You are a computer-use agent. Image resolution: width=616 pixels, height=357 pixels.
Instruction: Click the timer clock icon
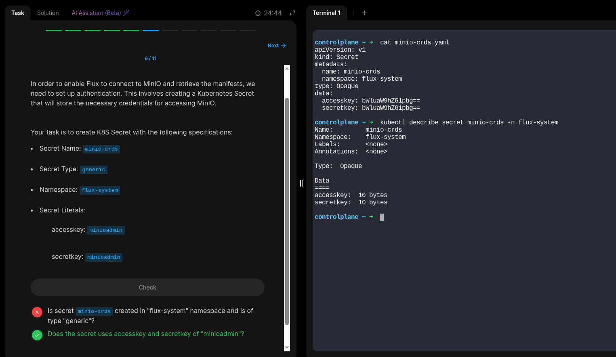tap(258, 13)
